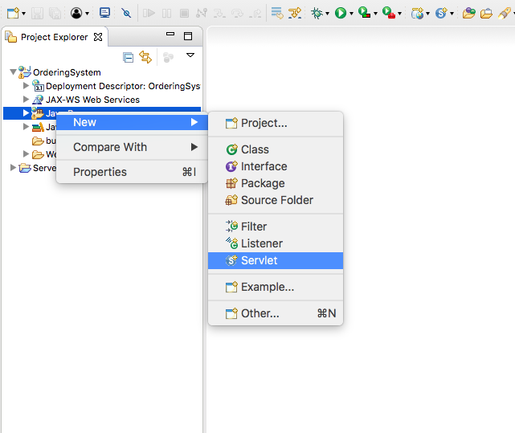
Task: Click the Resume debug icon
Action: 149,13
